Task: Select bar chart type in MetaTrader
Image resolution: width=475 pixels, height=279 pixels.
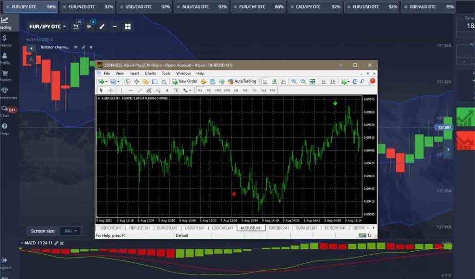Action: (265, 81)
